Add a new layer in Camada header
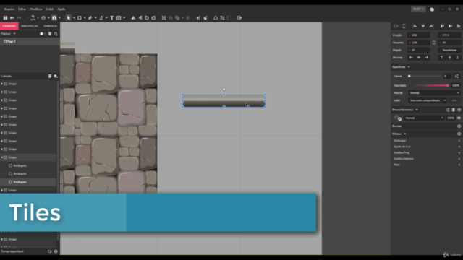Viewport: 463px width, 260px height. tap(56, 76)
